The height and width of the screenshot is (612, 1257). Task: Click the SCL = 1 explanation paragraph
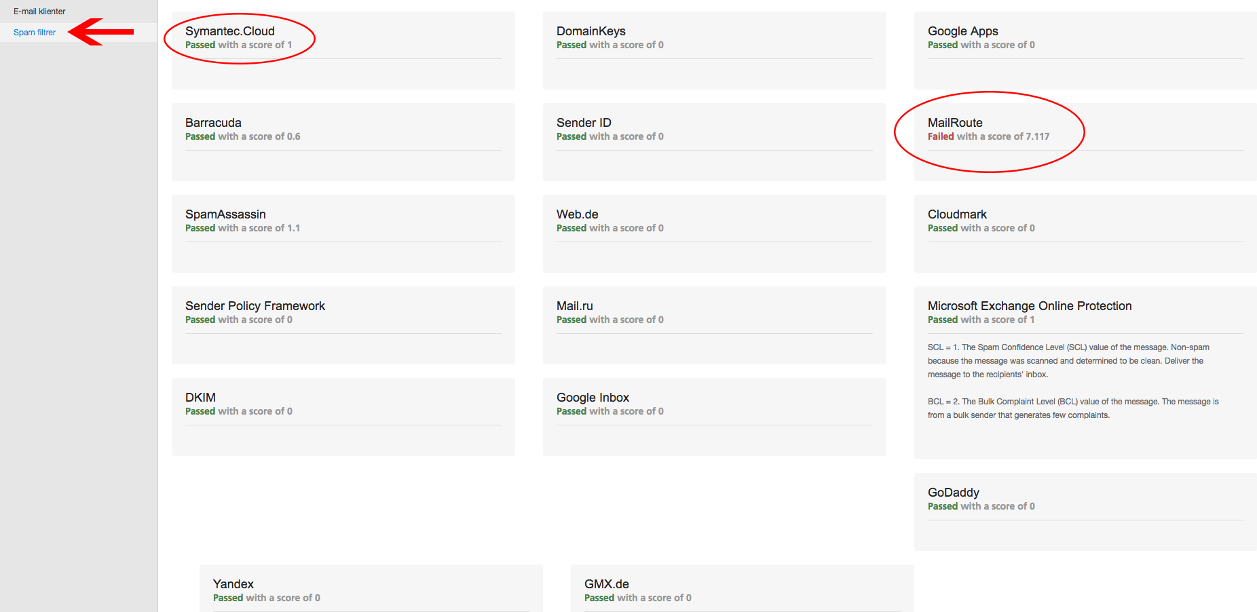pos(1068,361)
